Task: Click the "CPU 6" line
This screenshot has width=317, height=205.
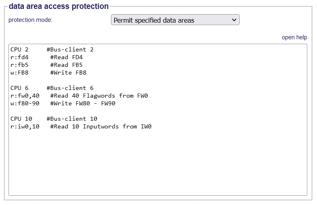Action: (x=19, y=88)
